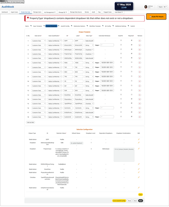Open Data Genre dropdown in row 18
Viewport: 169px width, 207px height.
point(39,117)
